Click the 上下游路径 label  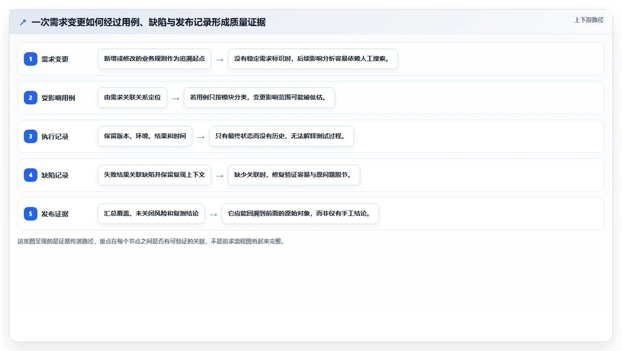pyautogui.click(x=589, y=20)
